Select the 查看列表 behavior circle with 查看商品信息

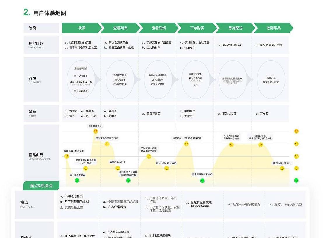(120, 79)
